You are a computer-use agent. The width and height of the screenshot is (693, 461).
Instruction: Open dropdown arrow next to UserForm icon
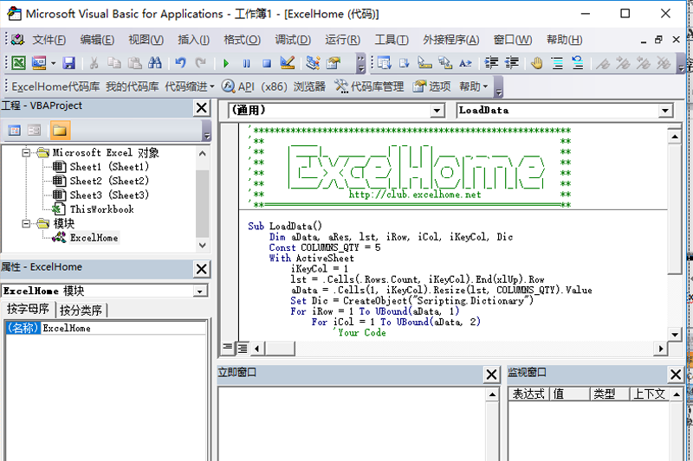[53, 63]
